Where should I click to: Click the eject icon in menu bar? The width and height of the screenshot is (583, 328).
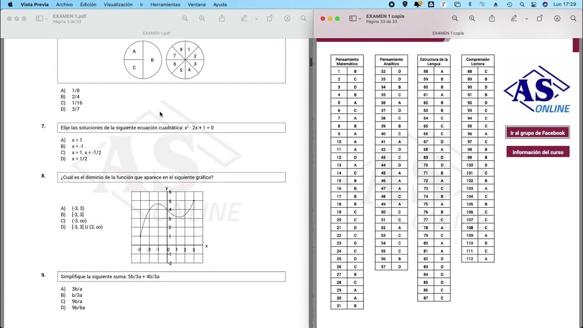coord(496,5)
